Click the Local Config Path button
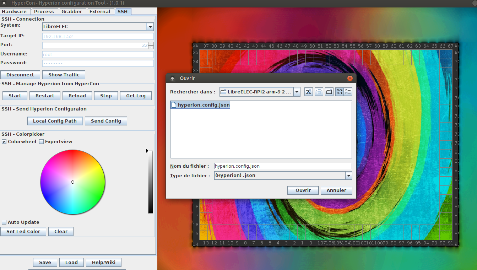 (55, 121)
